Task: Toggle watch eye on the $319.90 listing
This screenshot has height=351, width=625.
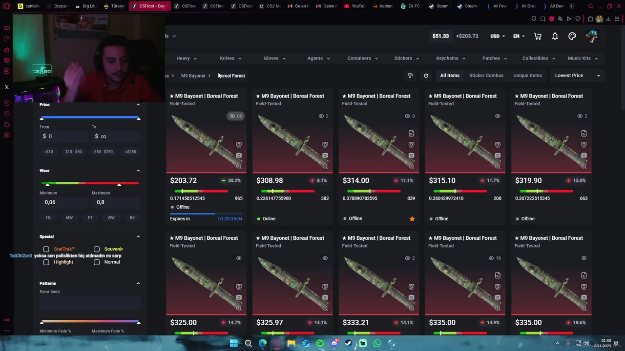Action: (580, 116)
